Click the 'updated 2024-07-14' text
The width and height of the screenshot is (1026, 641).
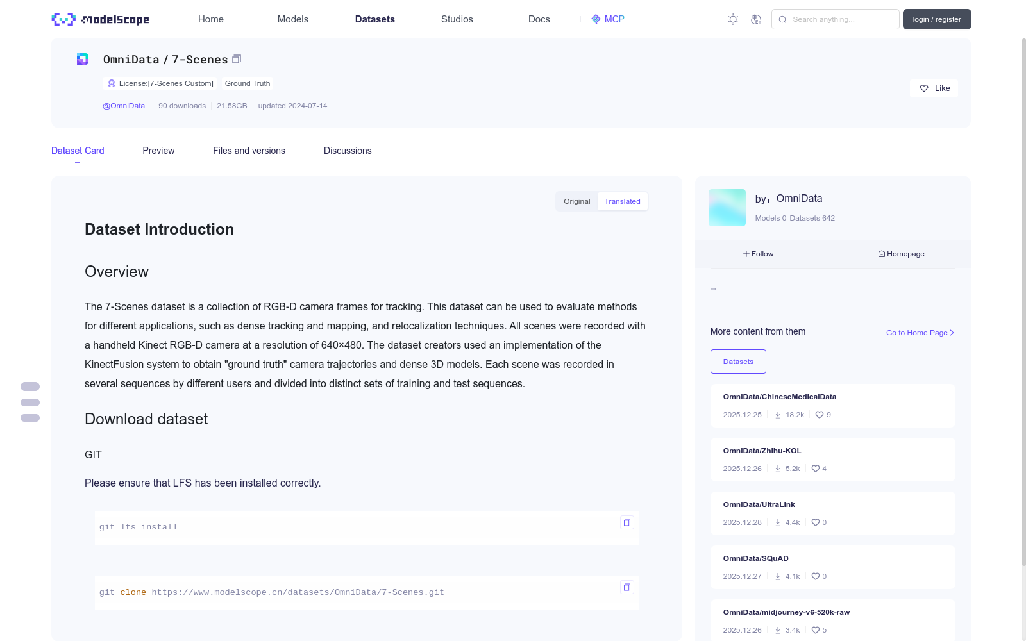[292, 106]
